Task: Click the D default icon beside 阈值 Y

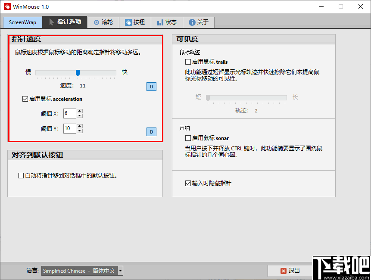Action: (x=151, y=131)
